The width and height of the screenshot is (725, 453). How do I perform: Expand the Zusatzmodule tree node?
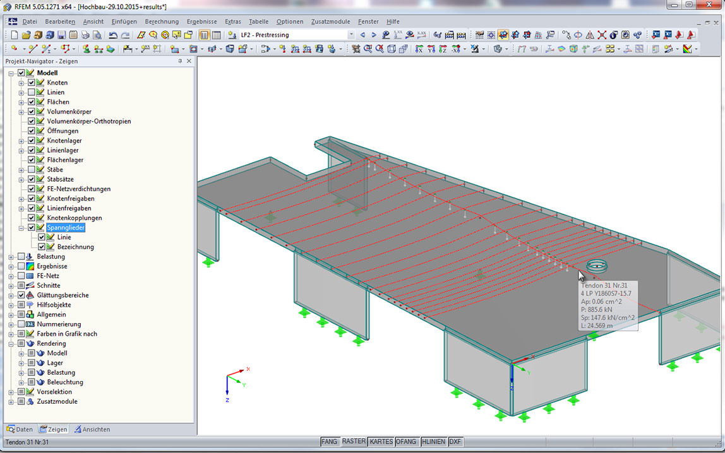(x=11, y=402)
